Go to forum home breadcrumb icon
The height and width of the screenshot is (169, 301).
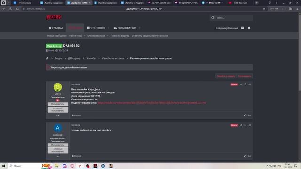(47, 58)
